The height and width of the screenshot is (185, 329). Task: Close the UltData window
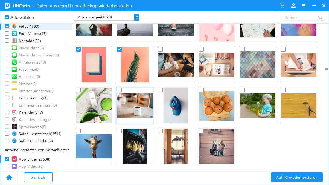point(324,6)
